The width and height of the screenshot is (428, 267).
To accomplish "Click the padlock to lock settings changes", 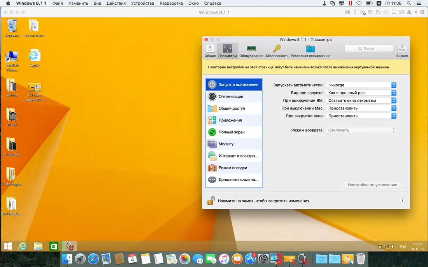I will click(210, 201).
